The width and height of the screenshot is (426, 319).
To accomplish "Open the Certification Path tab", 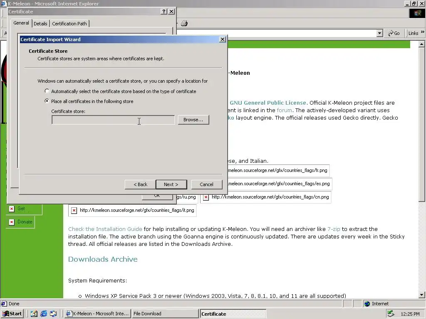I will point(69,24).
